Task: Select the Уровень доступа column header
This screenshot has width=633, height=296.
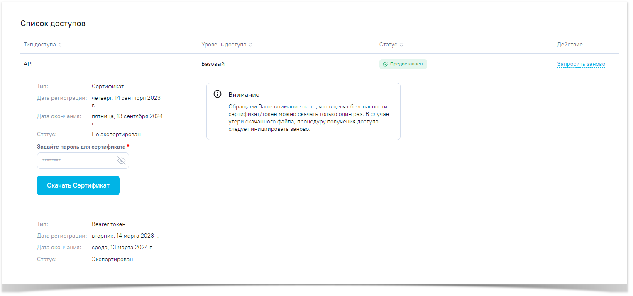Action: [x=224, y=45]
